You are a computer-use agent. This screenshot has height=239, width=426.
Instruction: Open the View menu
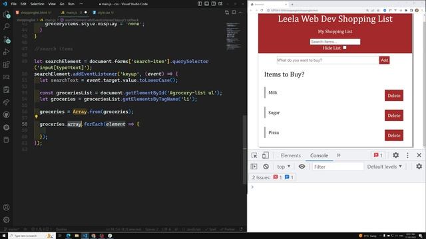point(52,4)
